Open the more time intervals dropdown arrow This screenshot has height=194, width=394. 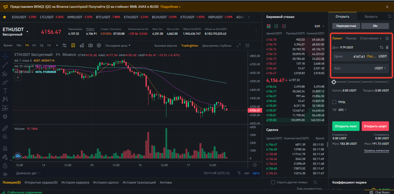click(x=58, y=45)
